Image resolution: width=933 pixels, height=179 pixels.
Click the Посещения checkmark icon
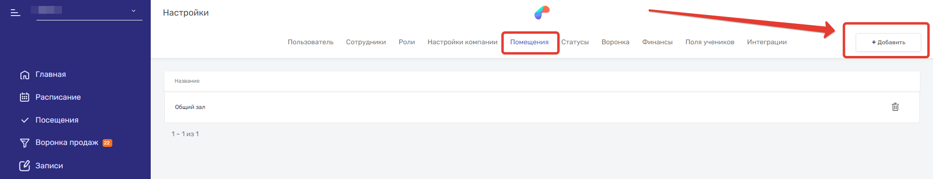pyautogui.click(x=25, y=120)
